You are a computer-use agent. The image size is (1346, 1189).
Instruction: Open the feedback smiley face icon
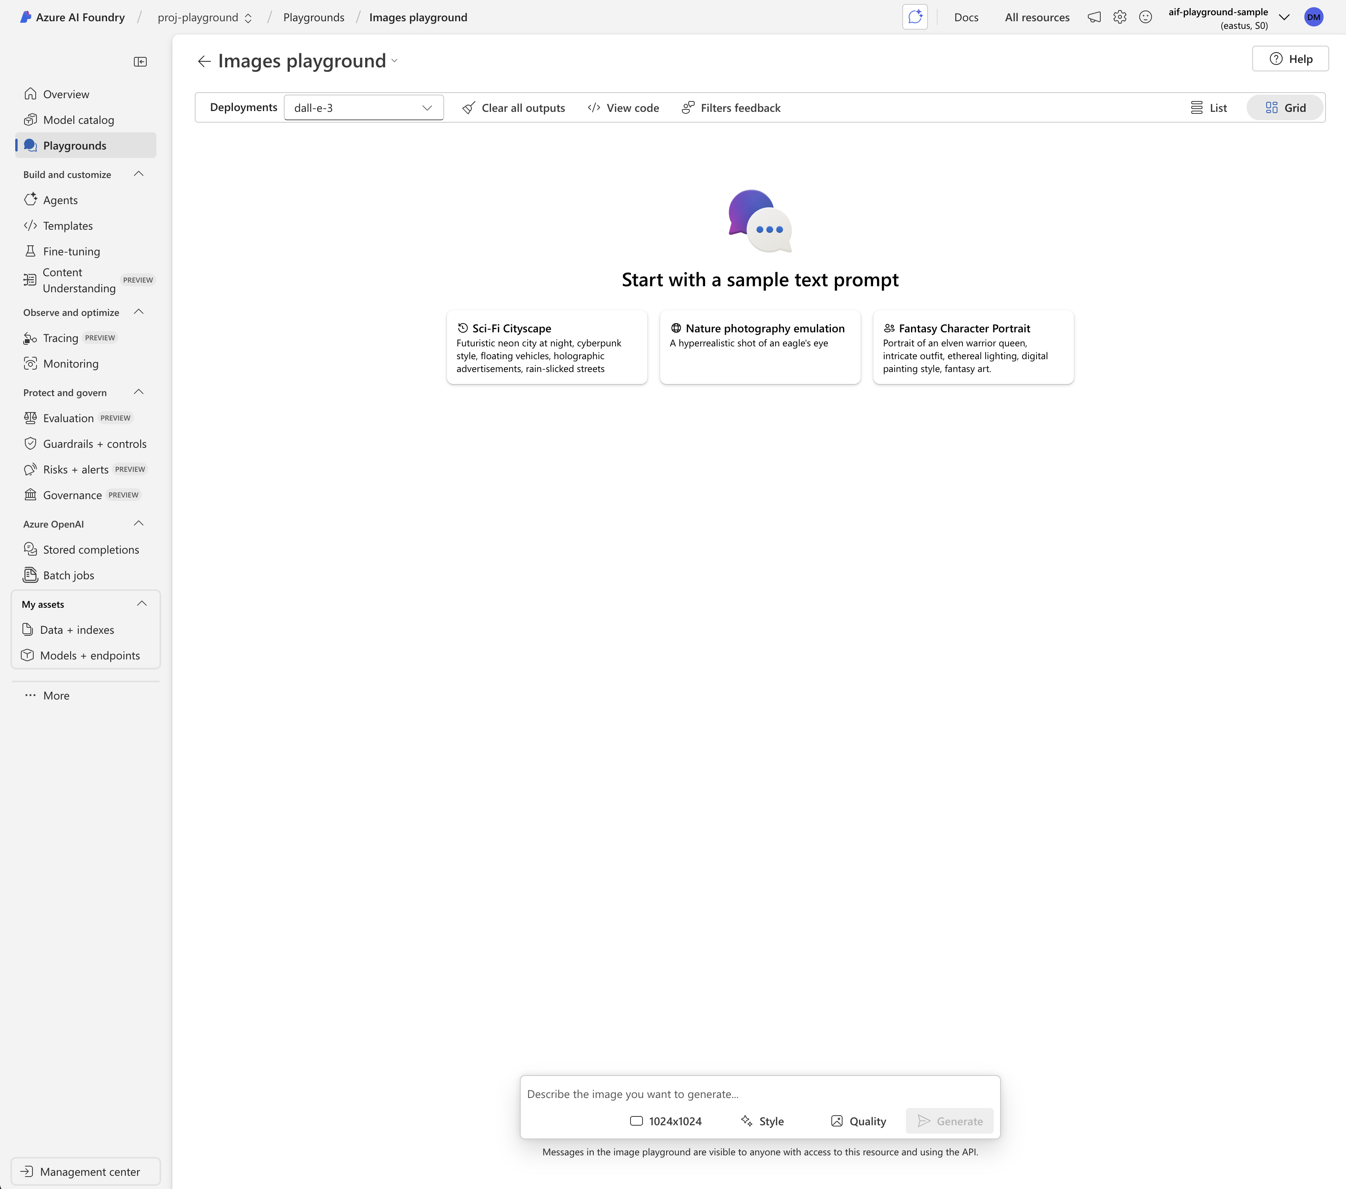[1145, 17]
